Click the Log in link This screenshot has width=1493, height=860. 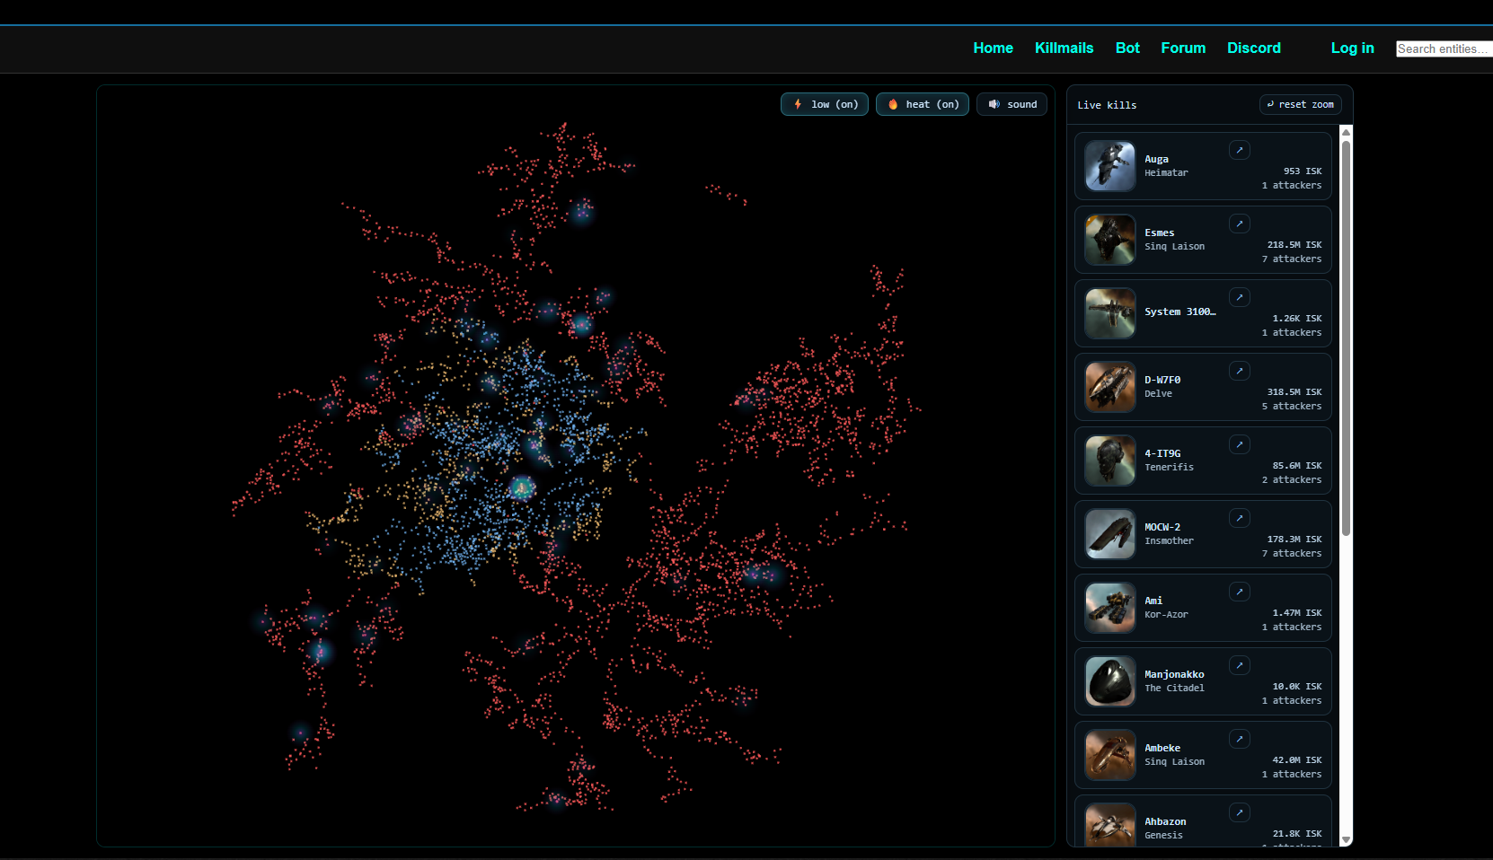click(1352, 48)
